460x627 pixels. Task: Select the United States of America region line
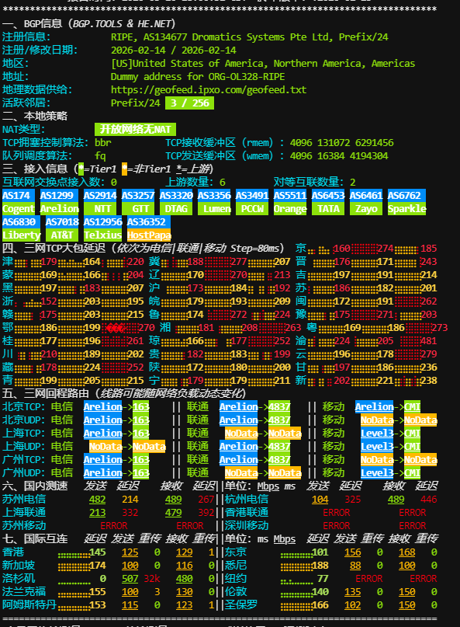tap(263, 63)
